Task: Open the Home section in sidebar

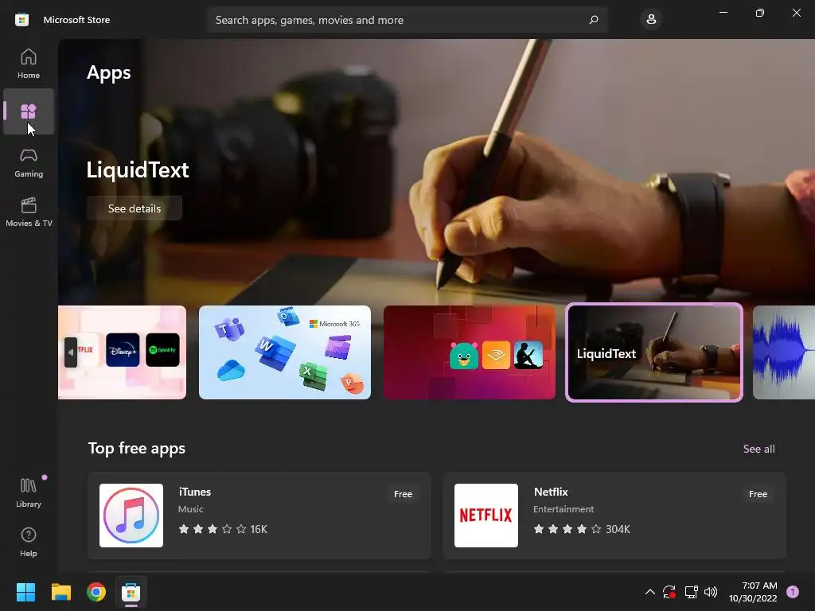Action: click(x=29, y=64)
